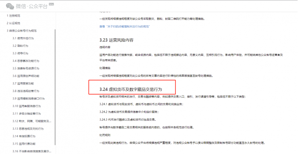298x154 pixels.
Task: Jump to section 3.1 使用外挂行为
Action: pos(23,38)
